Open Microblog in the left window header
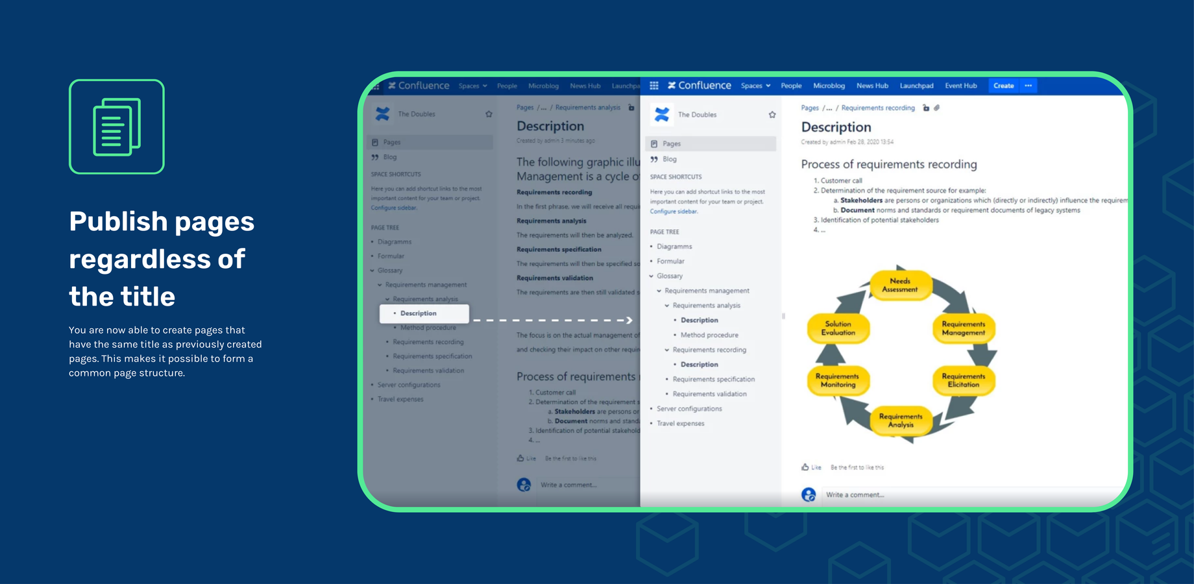The width and height of the screenshot is (1194, 584). point(543,86)
